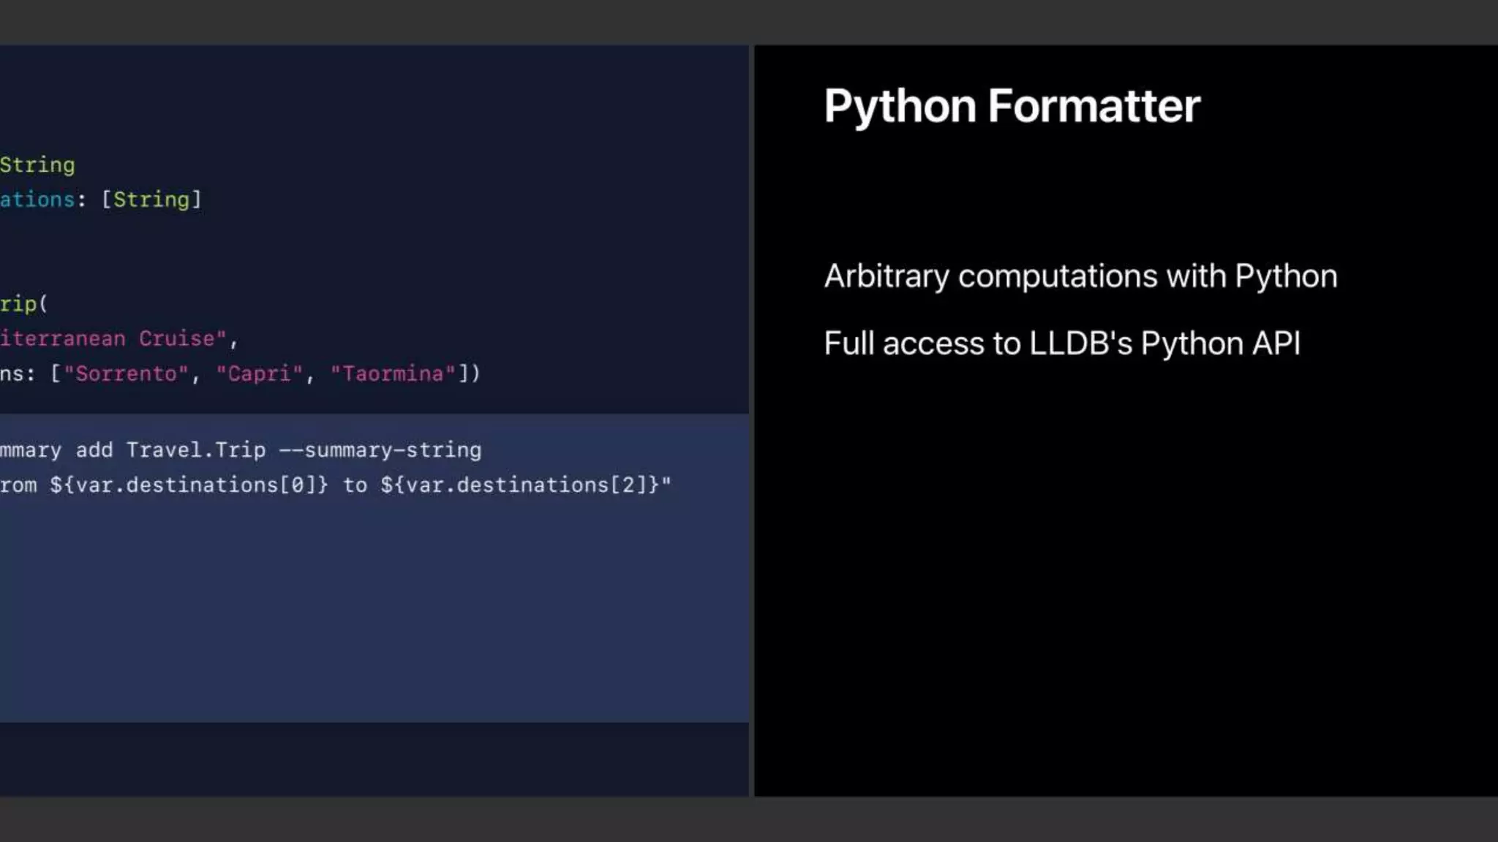Click the "rip(" initializer call text
This screenshot has height=842, width=1498.
click(x=23, y=304)
